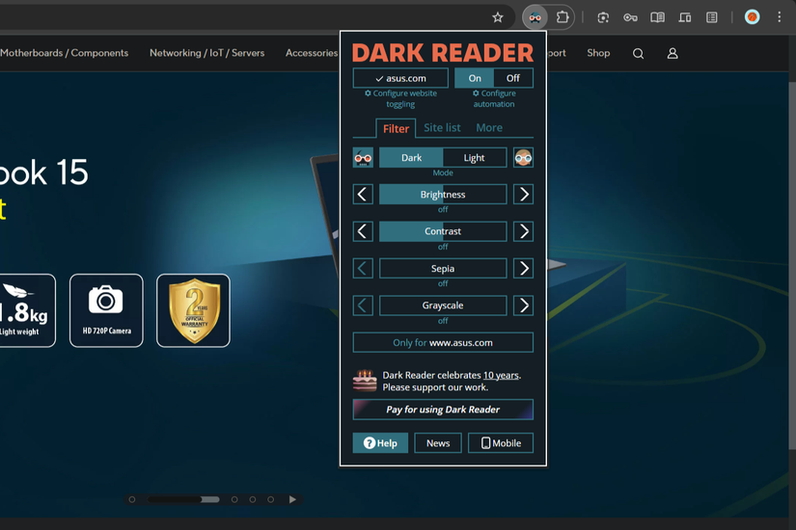This screenshot has height=530, width=796.
Task: Decrease Contrast with the left arrow
Action: click(363, 231)
